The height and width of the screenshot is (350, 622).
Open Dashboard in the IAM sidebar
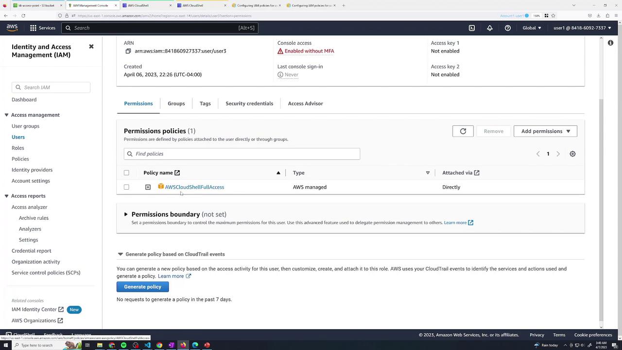[x=24, y=100]
